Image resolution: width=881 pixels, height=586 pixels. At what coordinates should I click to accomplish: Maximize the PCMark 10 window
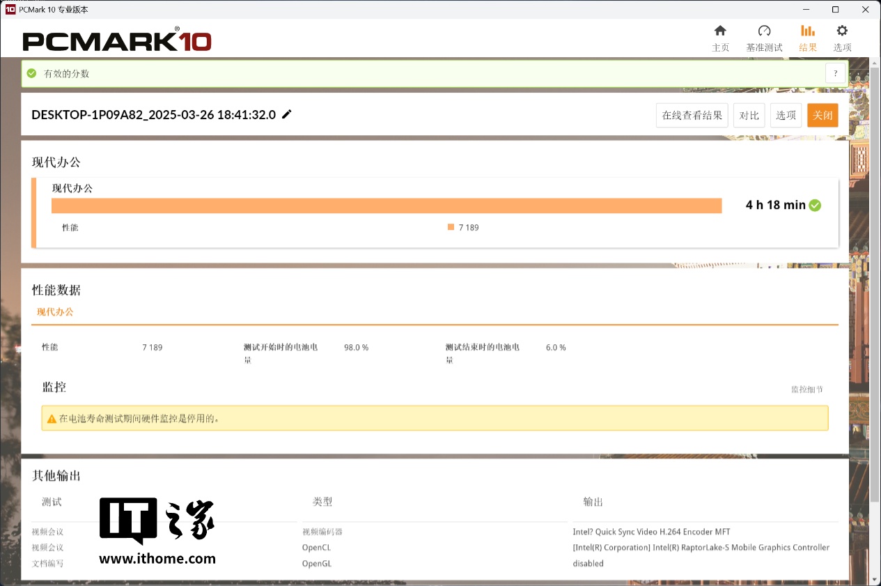(x=835, y=10)
